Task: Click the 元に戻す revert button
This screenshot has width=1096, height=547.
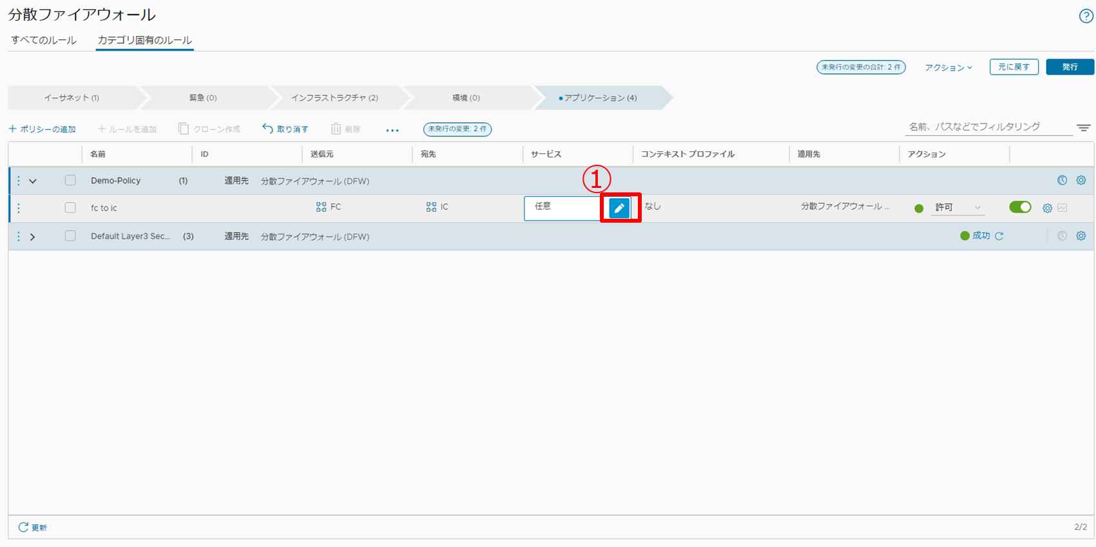Action: pos(1014,67)
